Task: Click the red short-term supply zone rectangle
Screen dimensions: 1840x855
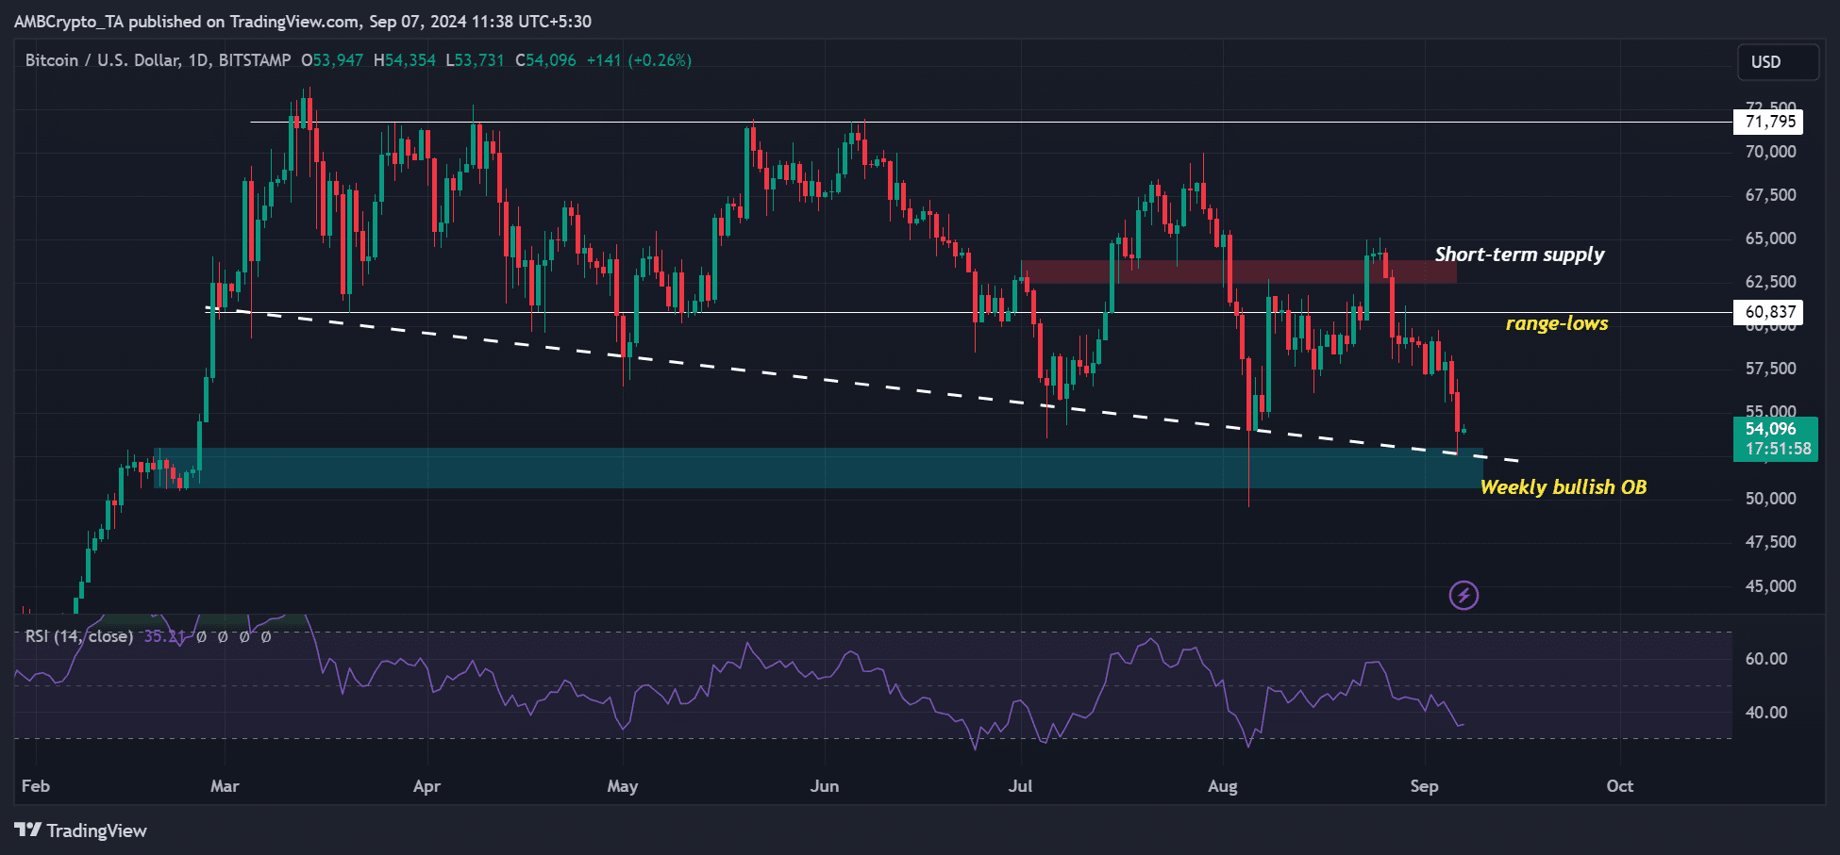Action: (1238, 271)
